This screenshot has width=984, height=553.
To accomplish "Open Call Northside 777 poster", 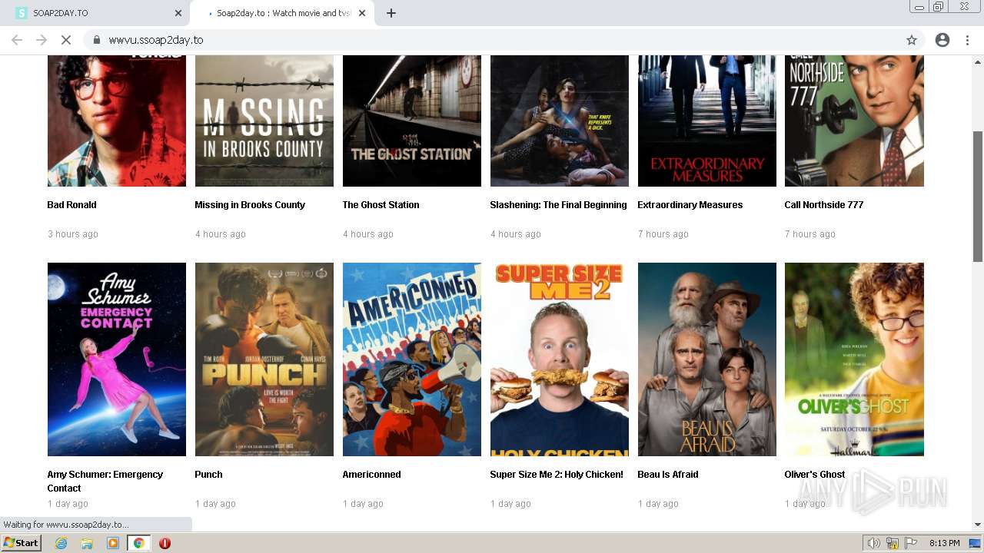I will pos(854,121).
